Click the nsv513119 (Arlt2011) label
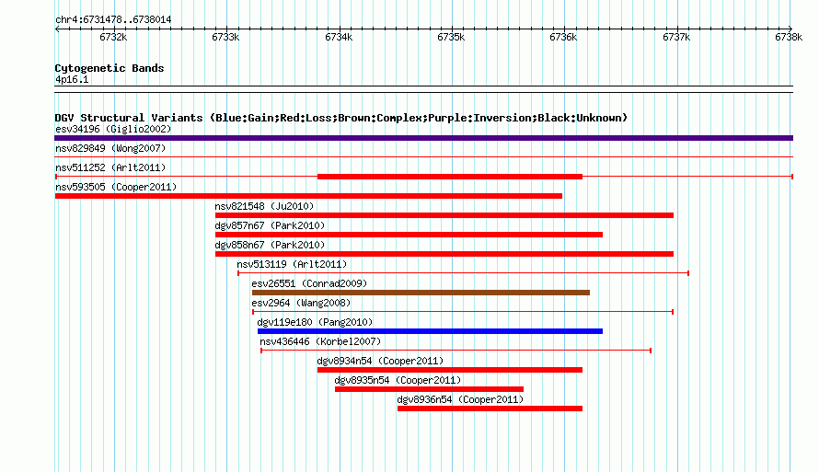The height and width of the screenshot is (472, 819). pyautogui.click(x=292, y=264)
